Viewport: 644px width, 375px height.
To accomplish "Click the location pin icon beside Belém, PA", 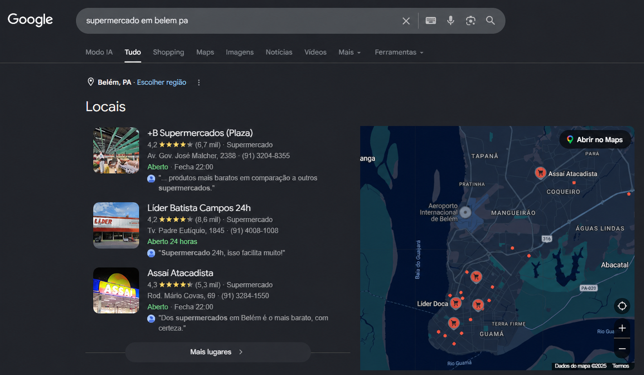I will tap(90, 82).
